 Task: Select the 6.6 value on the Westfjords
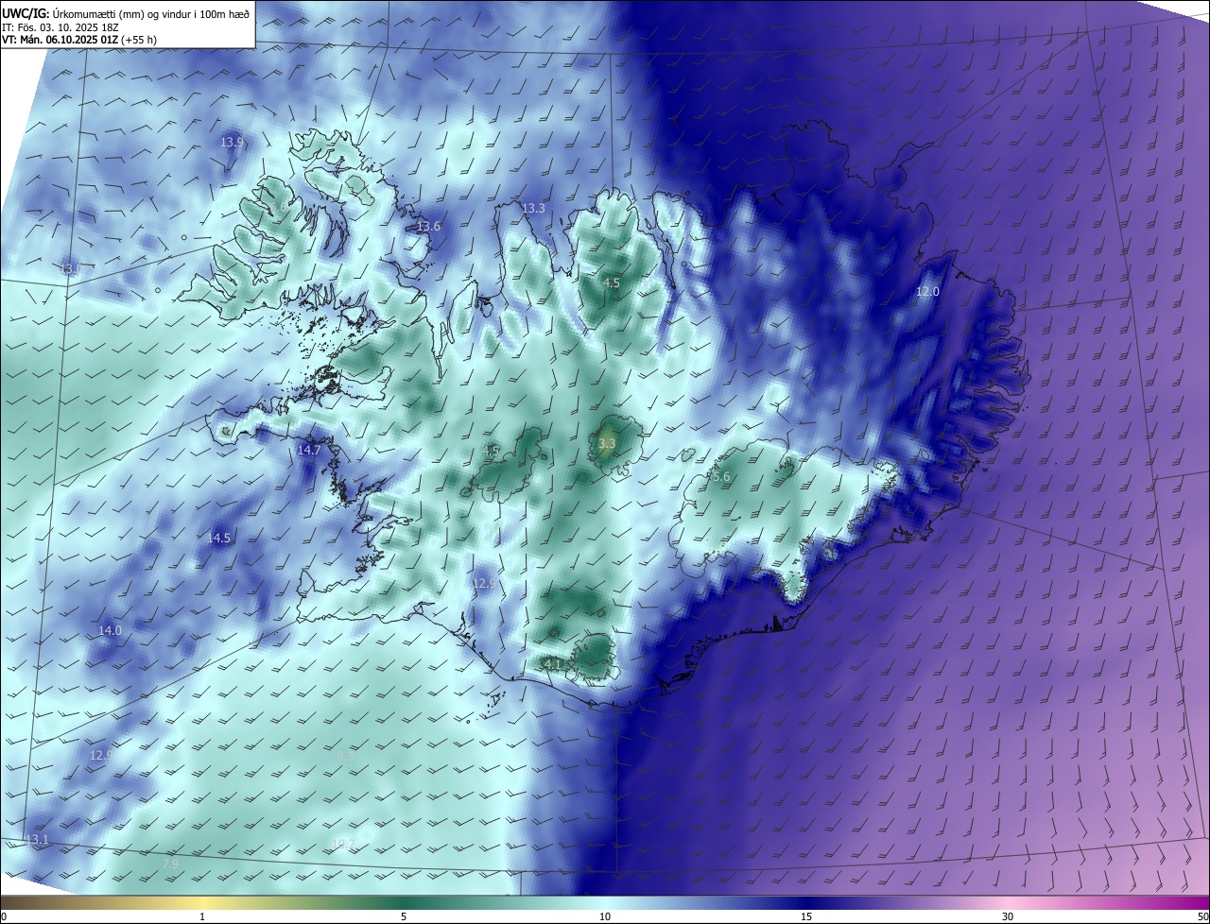278,208
